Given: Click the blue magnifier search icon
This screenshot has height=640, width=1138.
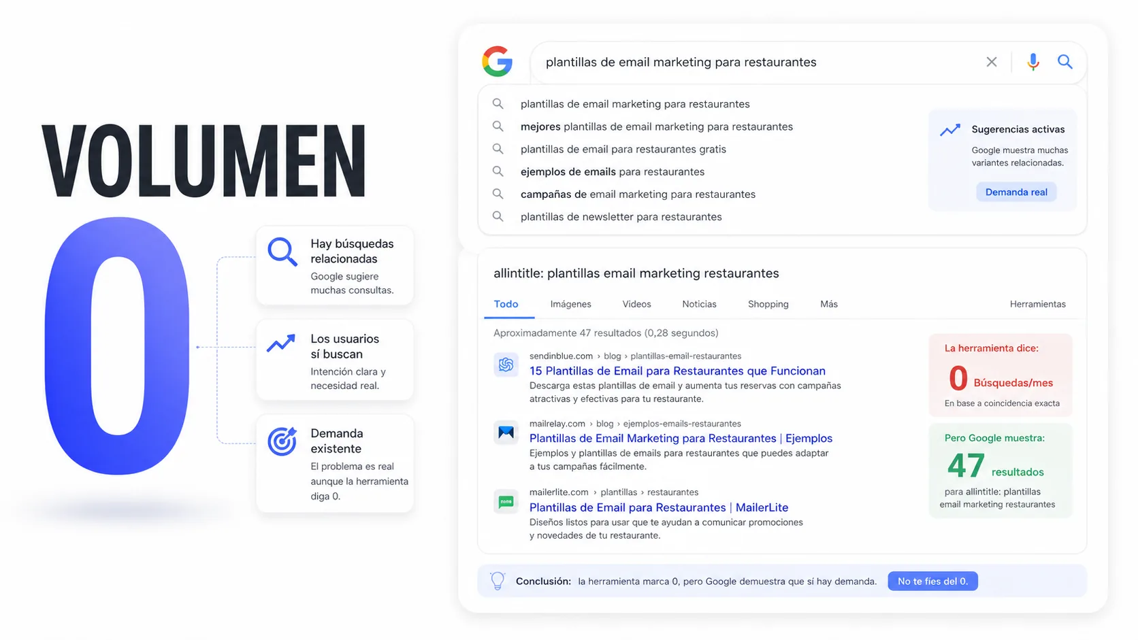Looking at the screenshot, I should tap(1065, 62).
